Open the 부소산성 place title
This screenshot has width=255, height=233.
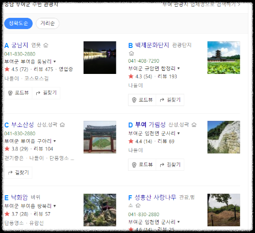click(22, 125)
